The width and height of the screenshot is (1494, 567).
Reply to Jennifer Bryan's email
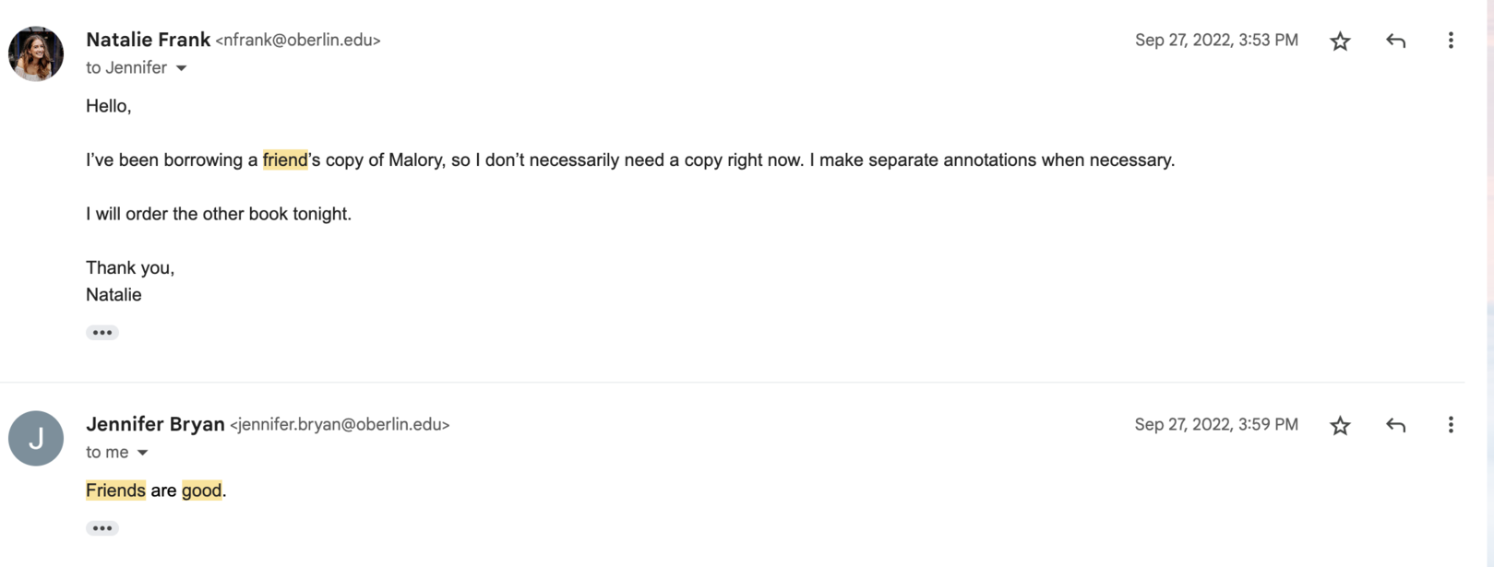point(1395,425)
